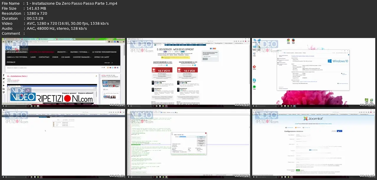Screen dimensions: 377x180
Task: Switch to YouTube browser tab
Action: coord(29,39)
